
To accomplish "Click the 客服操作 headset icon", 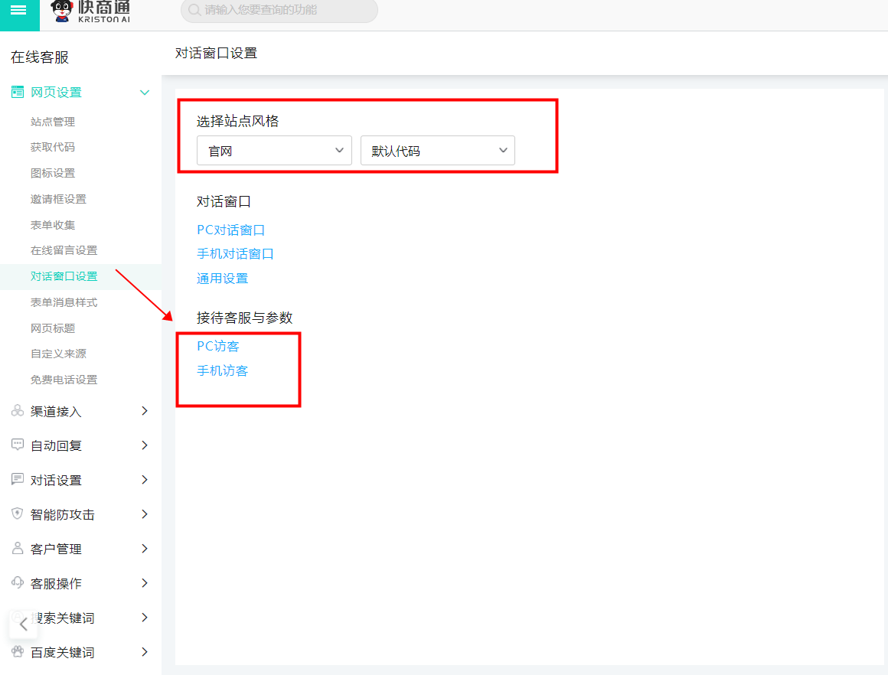I will click(17, 583).
